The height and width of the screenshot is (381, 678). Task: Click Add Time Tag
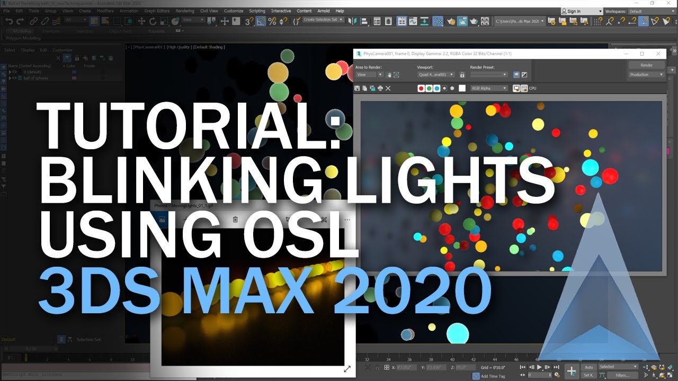pos(492,376)
